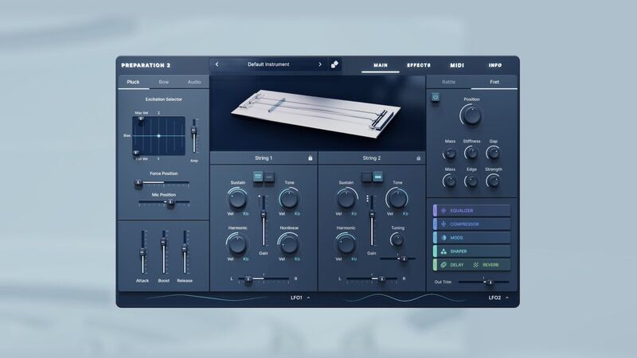This screenshot has width=637, height=358.
Task: Toggle Kb under String 1 Sustain
Action: click(246, 213)
